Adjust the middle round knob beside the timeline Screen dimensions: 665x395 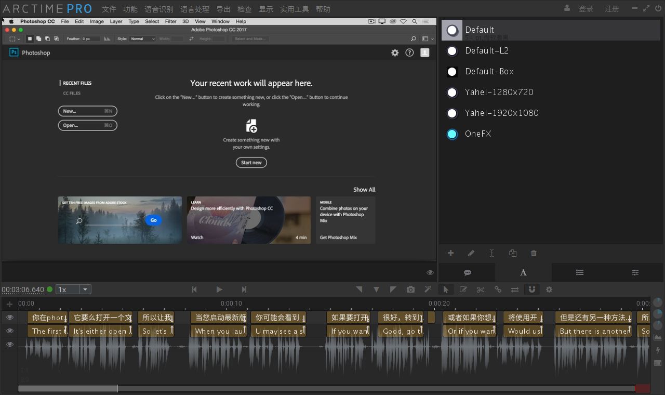pyautogui.click(x=658, y=313)
